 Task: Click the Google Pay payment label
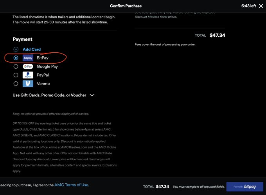click(47, 66)
